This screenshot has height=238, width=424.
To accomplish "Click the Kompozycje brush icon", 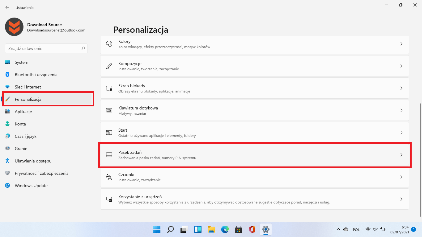I will pos(109,66).
